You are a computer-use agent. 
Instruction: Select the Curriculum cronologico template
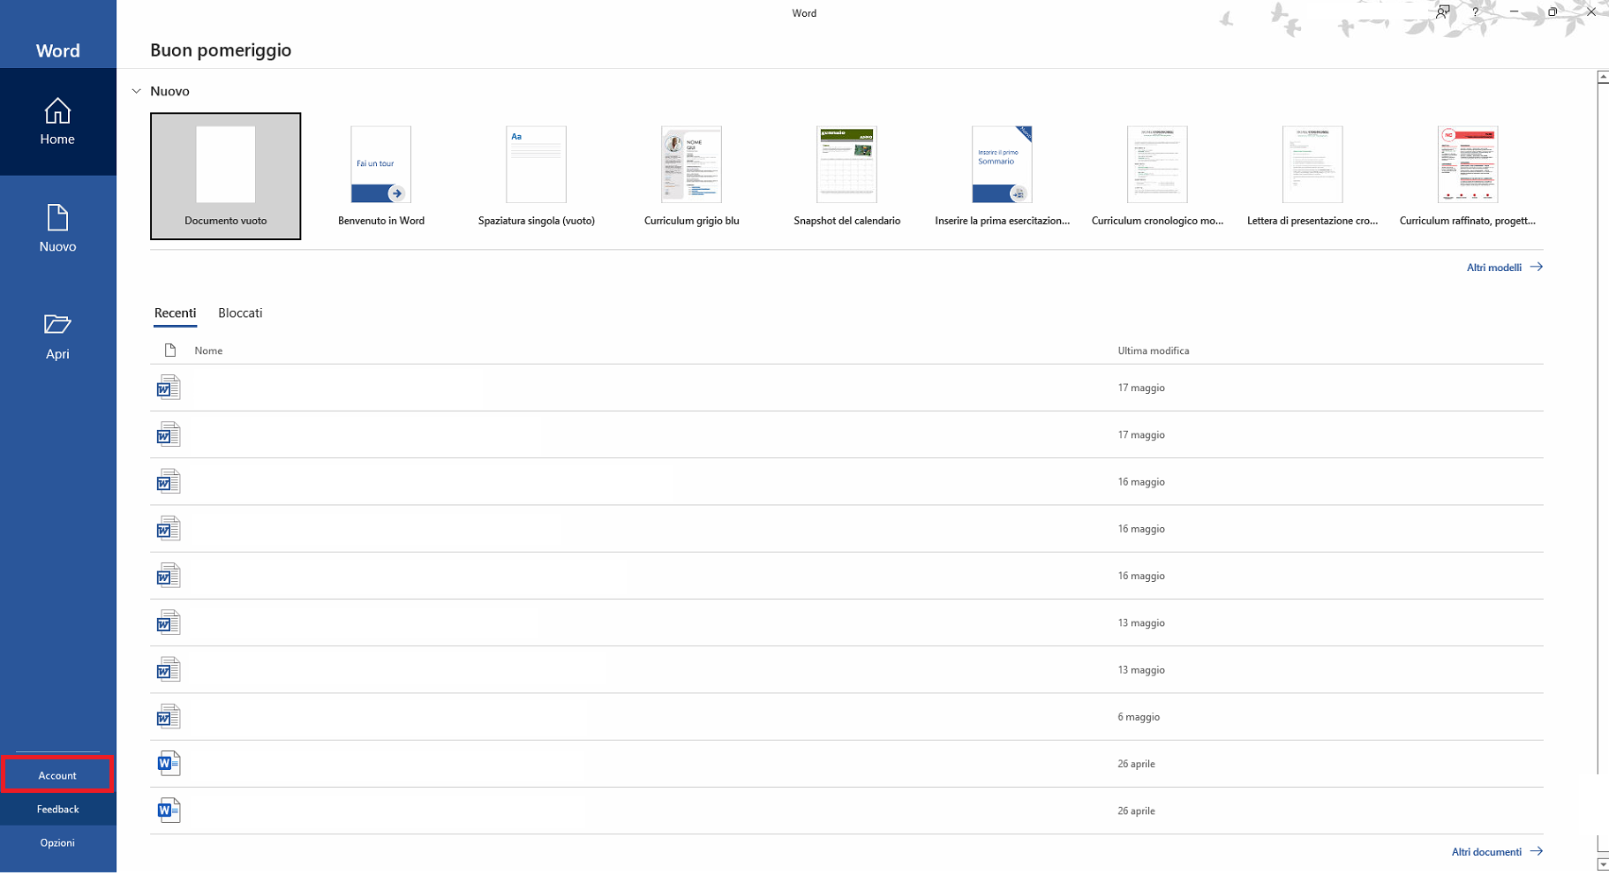1157,176
